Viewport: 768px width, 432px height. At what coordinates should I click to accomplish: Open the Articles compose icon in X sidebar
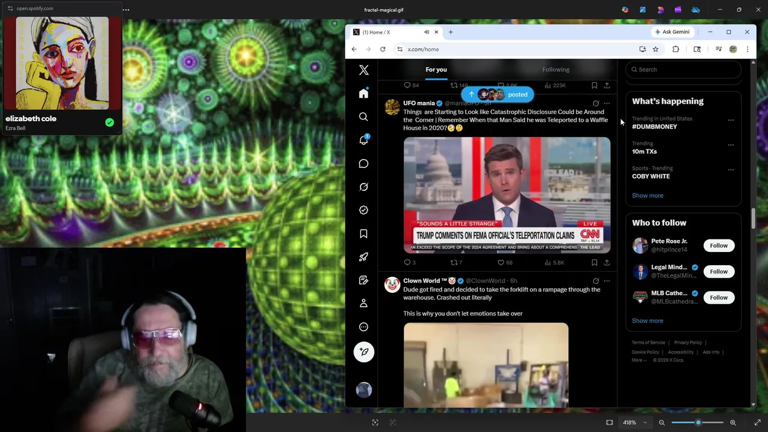pos(364,280)
